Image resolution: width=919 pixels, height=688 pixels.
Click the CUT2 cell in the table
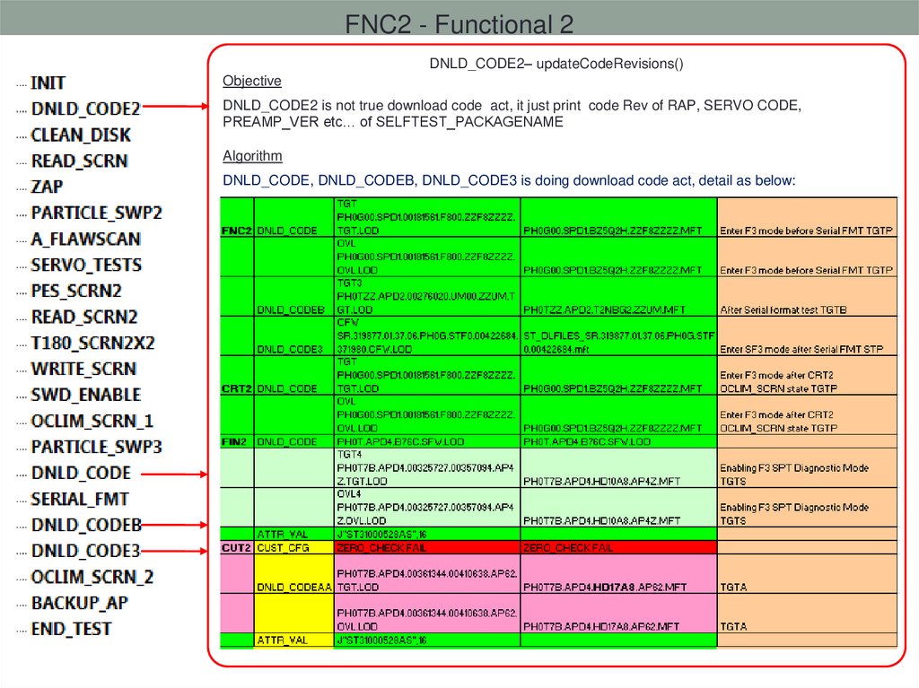(x=236, y=548)
